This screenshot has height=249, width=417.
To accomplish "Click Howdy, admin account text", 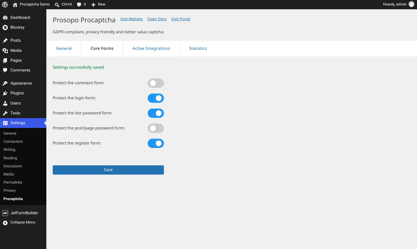I will (x=395, y=4).
